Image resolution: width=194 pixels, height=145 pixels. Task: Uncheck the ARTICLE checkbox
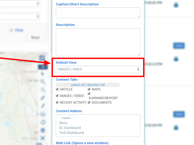57,89
